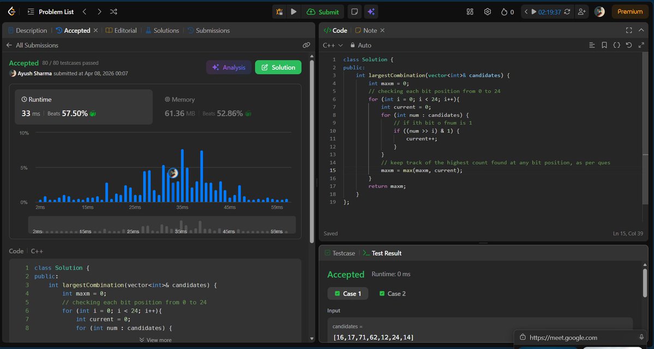Expand submitted code with View more
Image resolution: width=654 pixels, height=349 pixels.
155,340
